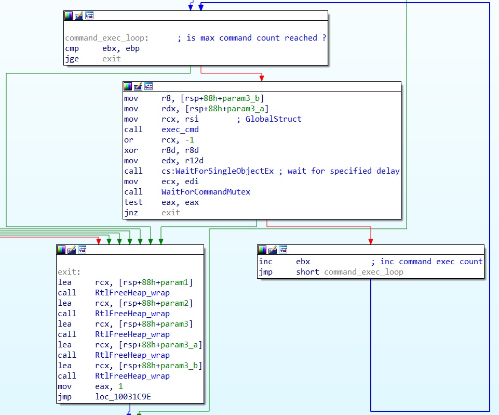This screenshot has width=499, height=415.
Task: Click the 'inc command exec count' comment
Action: 427,262
